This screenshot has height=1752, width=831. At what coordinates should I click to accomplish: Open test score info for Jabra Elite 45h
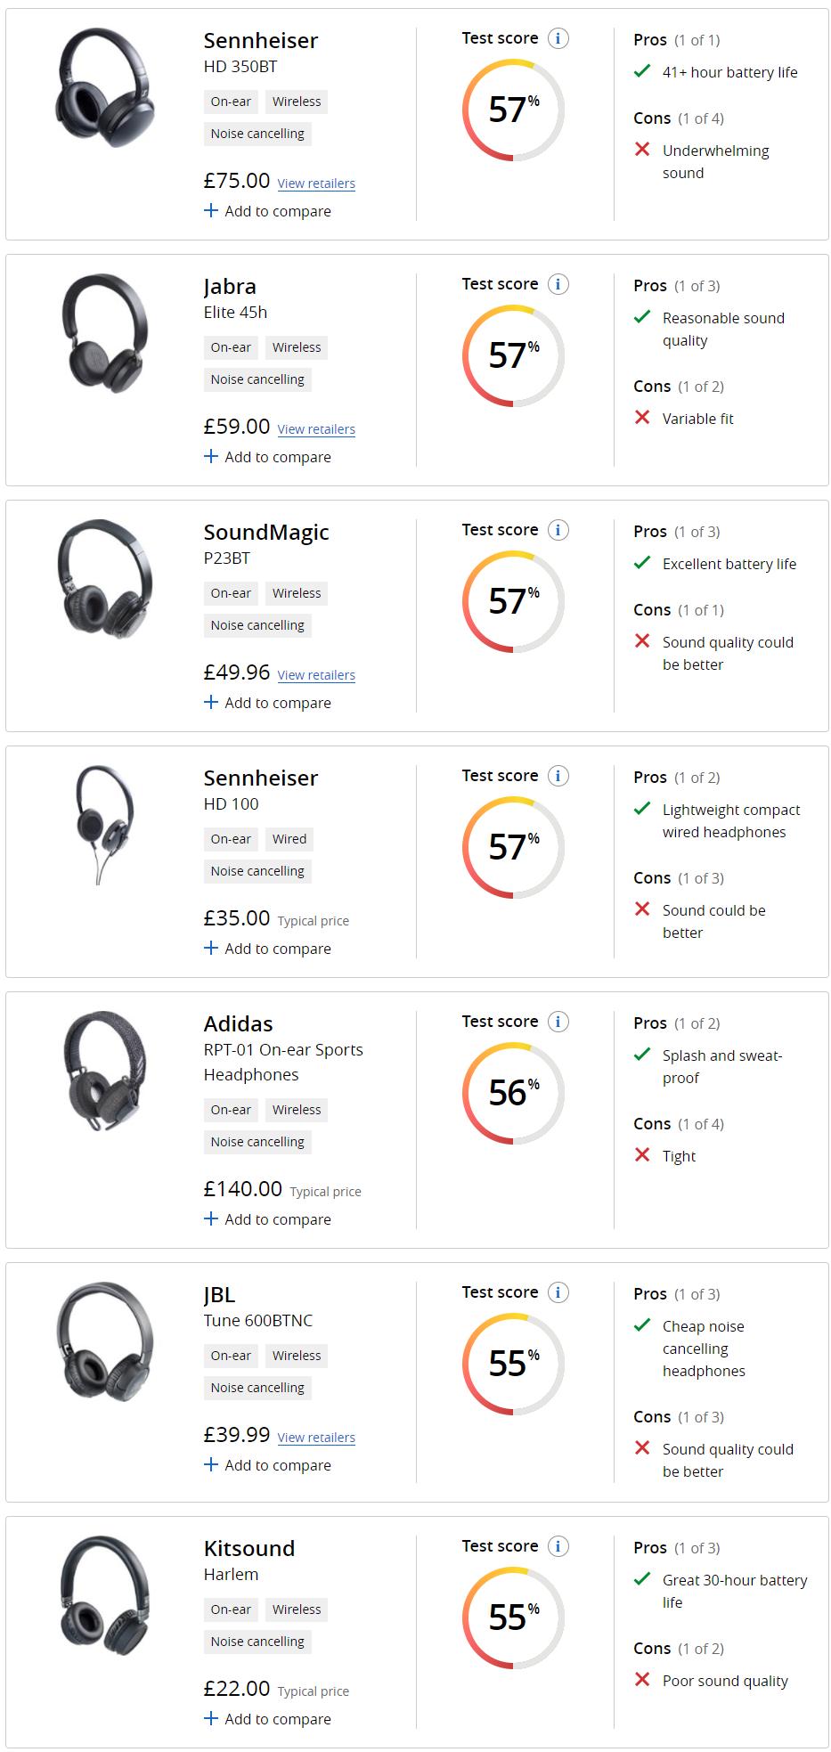point(558,284)
